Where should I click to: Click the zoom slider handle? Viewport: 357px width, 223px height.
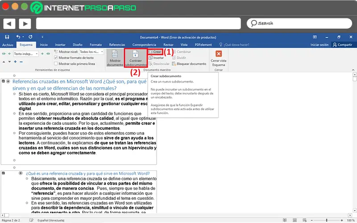tap(327, 220)
